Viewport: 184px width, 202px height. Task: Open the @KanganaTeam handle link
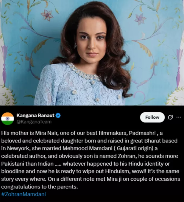click(34, 122)
